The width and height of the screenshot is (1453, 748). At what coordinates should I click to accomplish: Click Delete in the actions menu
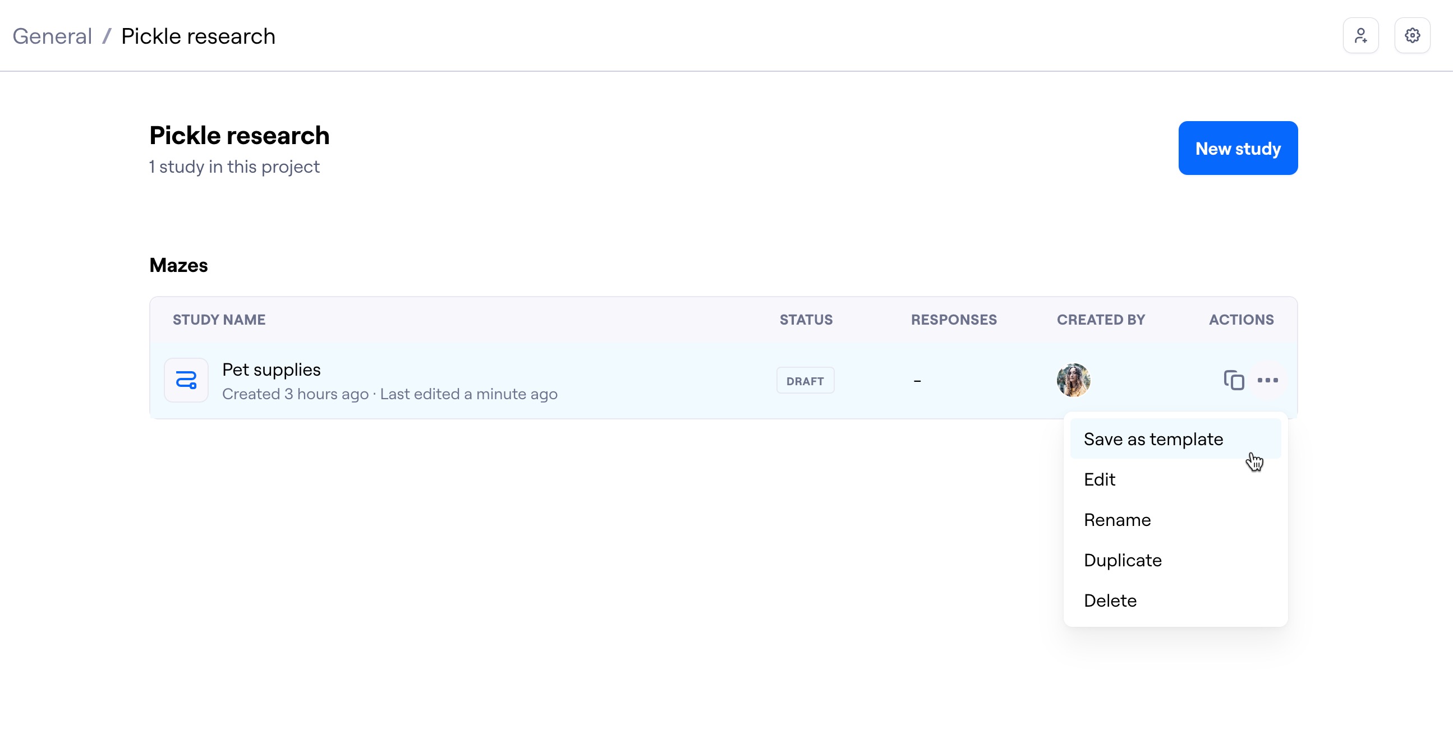point(1110,601)
